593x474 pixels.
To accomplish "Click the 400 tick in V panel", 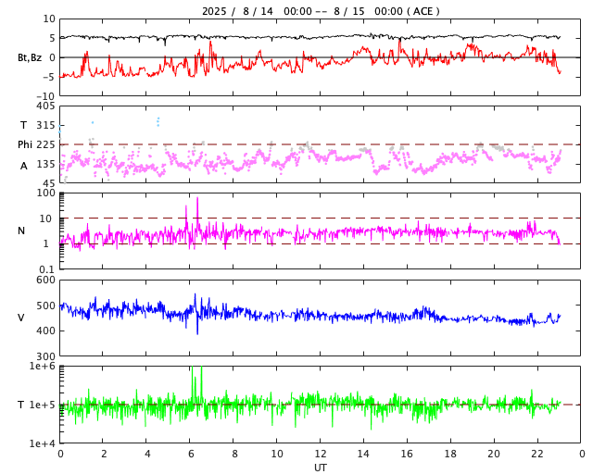I will click(x=45, y=331).
